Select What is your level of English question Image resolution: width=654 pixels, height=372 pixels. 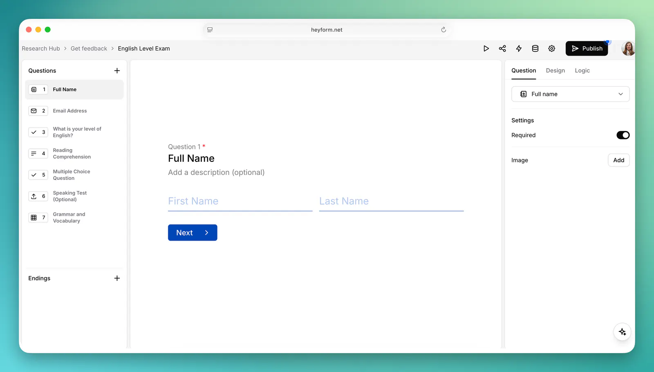click(74, 132)
